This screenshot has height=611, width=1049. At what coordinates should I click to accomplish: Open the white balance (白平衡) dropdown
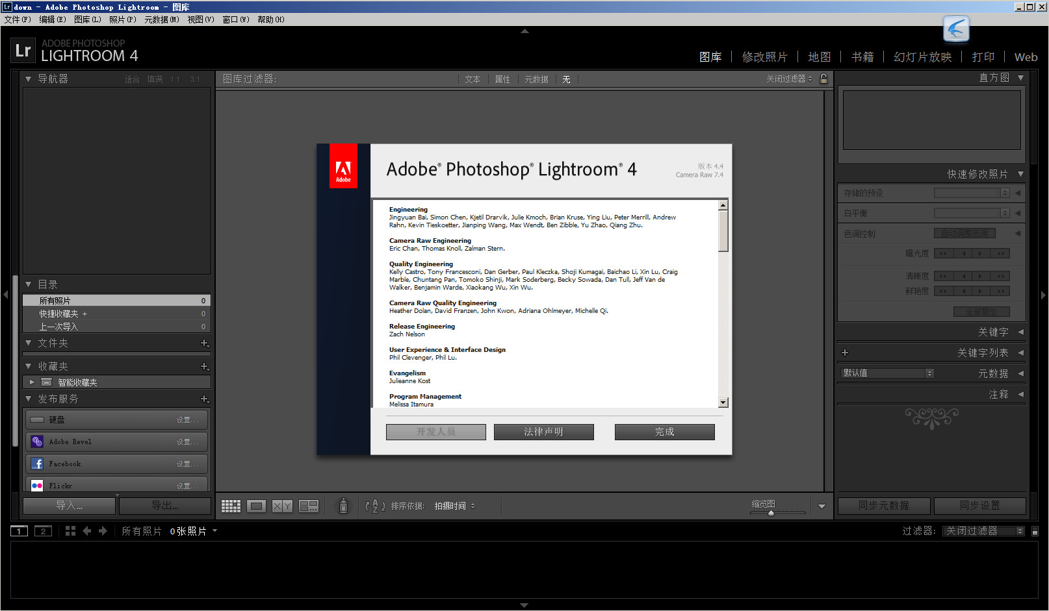click(x=971, y=213)
